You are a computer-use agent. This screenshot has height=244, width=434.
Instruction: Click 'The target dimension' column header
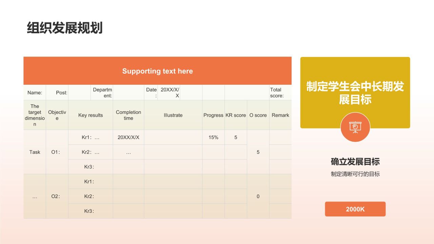[35, 115]
